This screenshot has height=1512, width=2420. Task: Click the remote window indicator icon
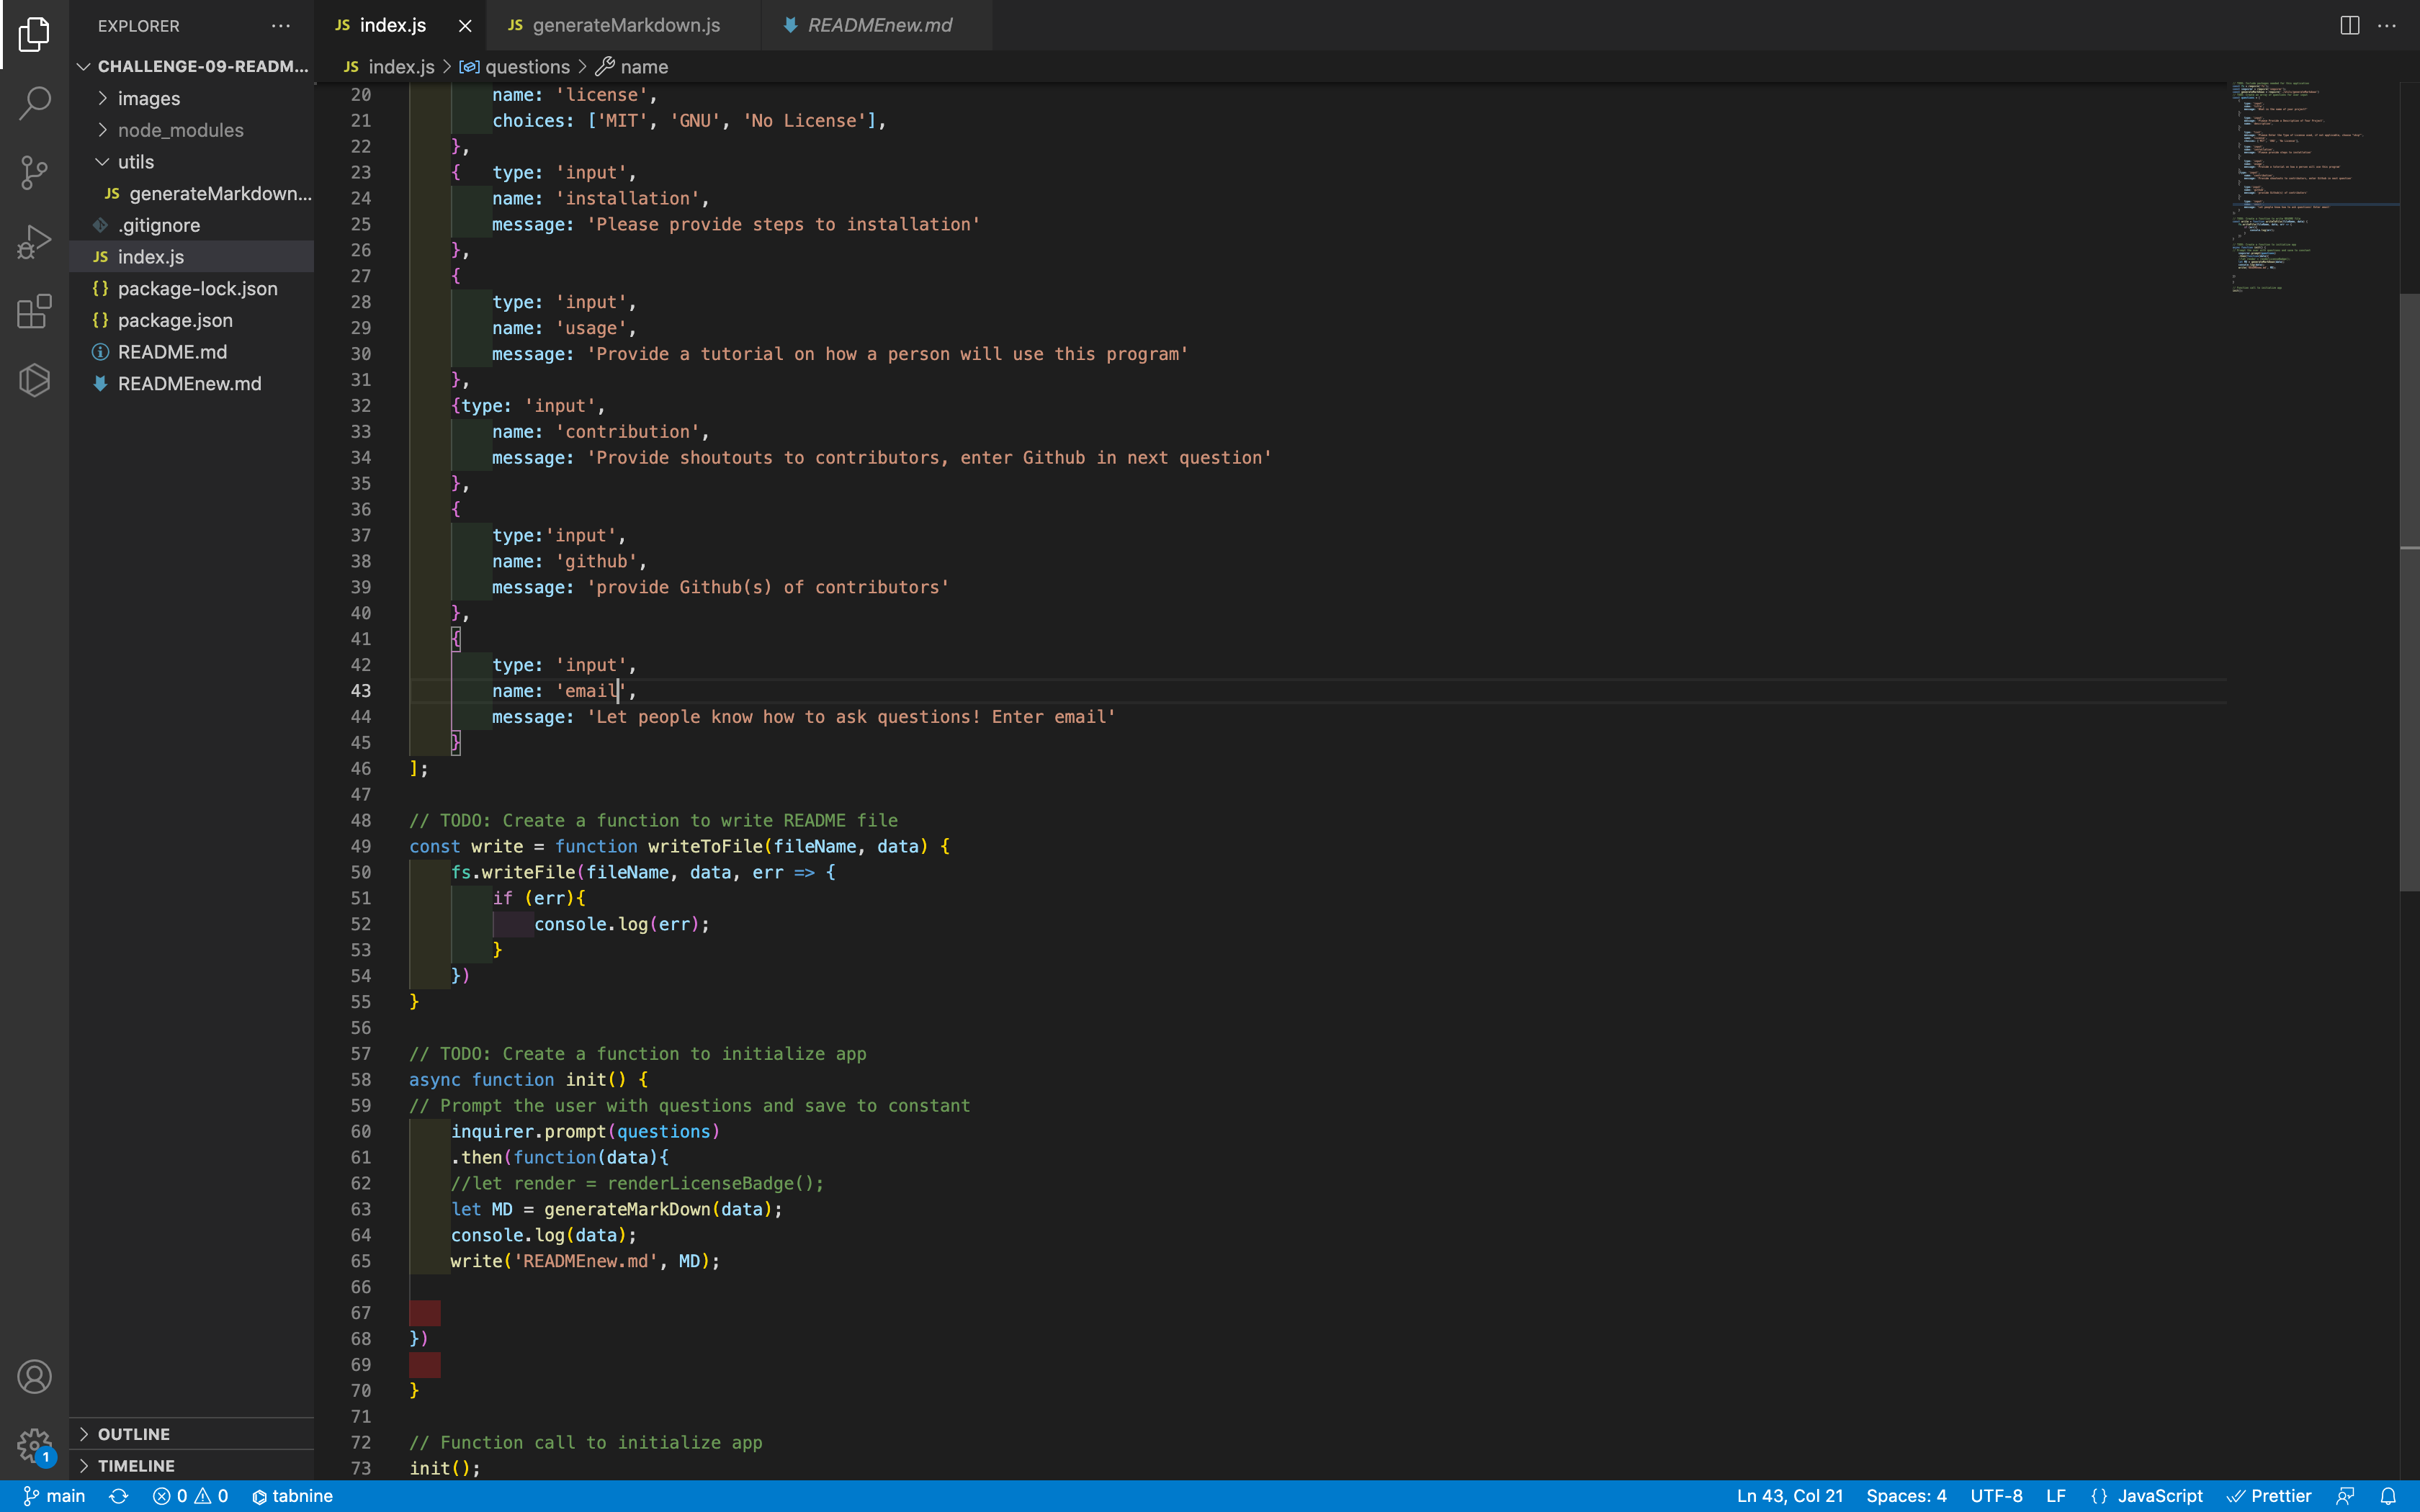[2346, 1495]
